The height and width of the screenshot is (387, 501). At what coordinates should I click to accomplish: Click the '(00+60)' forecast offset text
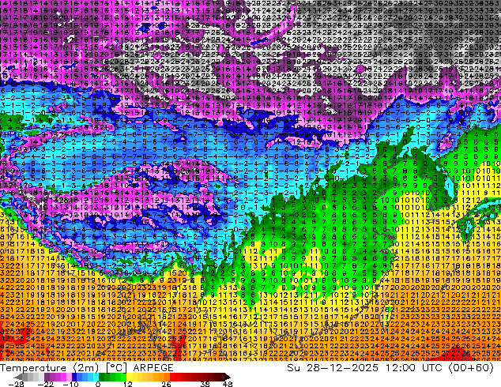pyautogui.click(x=471, y=368)
